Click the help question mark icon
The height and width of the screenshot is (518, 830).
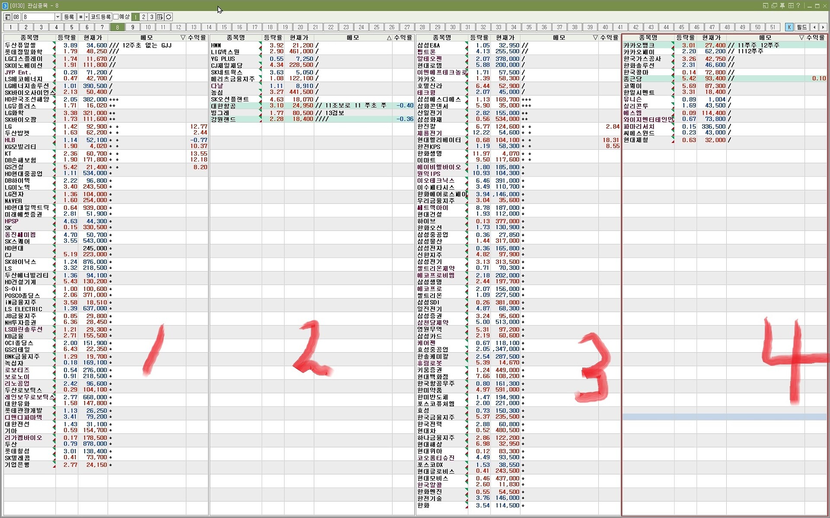pos(798,6)
